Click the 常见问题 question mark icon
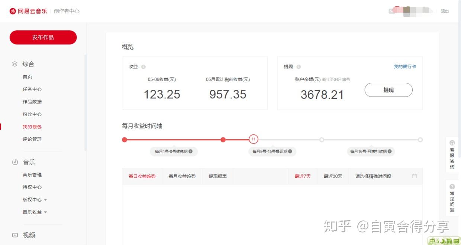The image size is (461, 245). (x=452, y=187)
